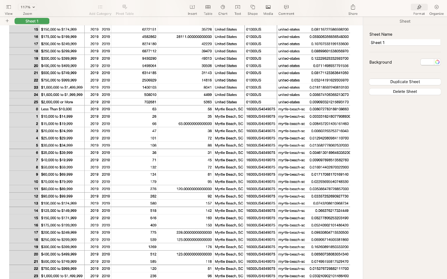The image size is (447, 279).
Task: Click the Delete Sheet button
Action: [405, 92]
